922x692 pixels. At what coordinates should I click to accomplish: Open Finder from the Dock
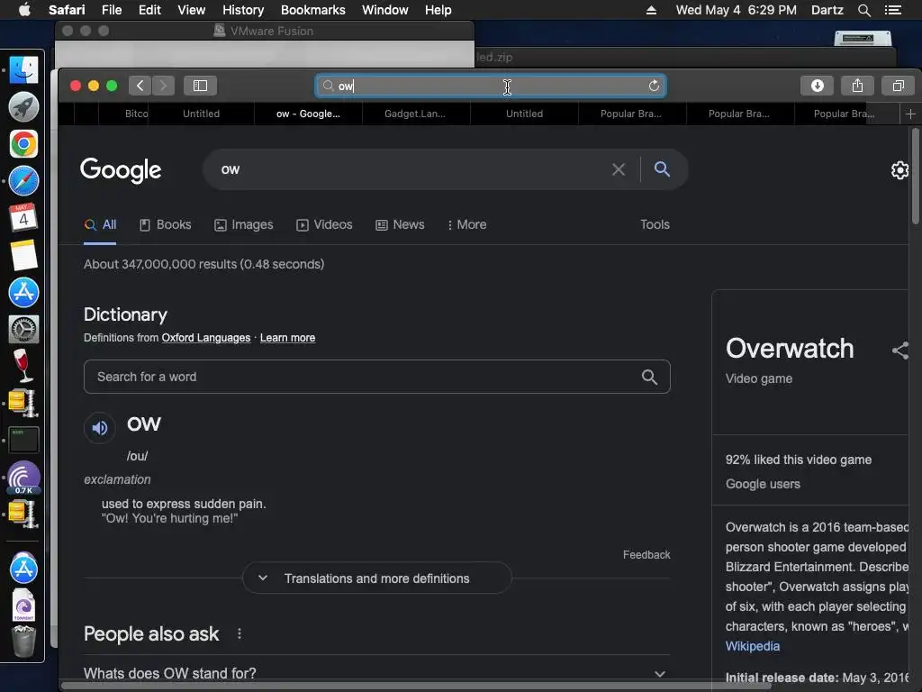23,70
